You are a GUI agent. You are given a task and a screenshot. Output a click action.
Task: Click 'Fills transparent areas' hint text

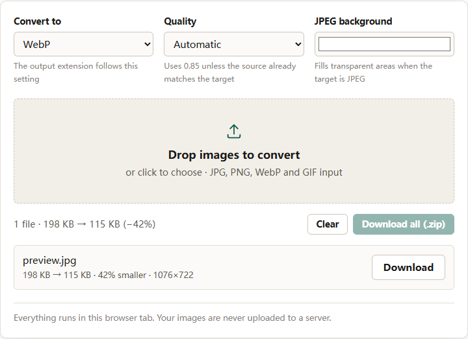click(373, 73)
